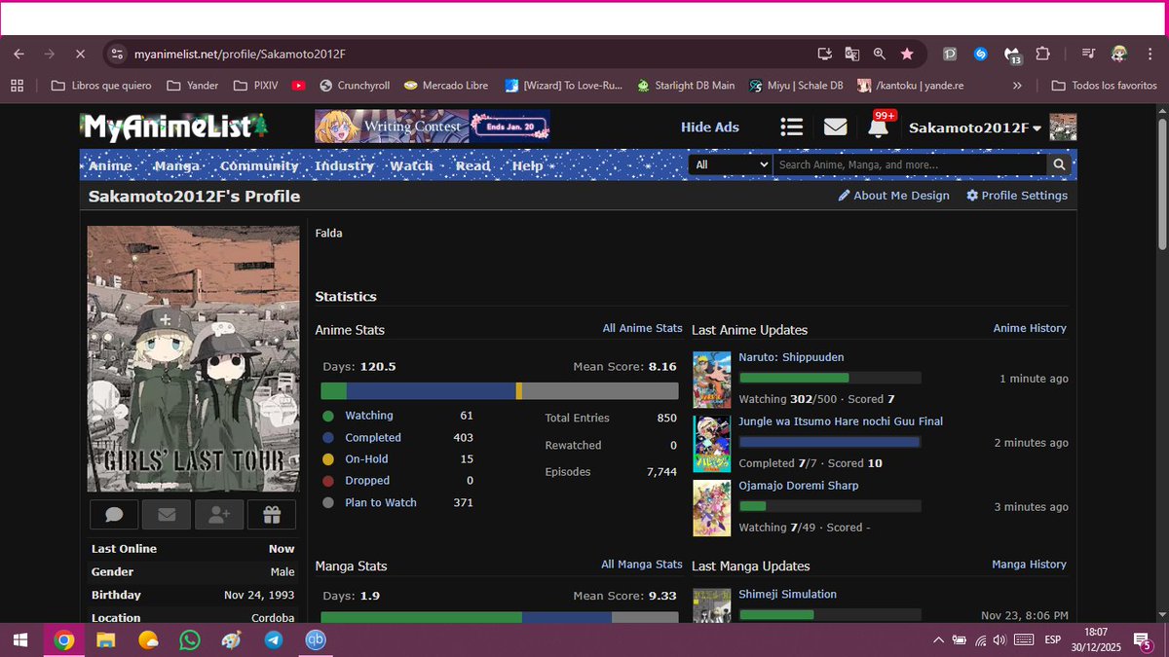Viewport: 1169px width, 657px height.
Task: Click the Ojamajo Doremi Sharp progress bar
Action: [830, 506]
